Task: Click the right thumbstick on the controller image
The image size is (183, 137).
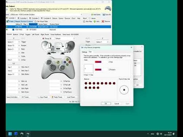Action: (x=62, y=67)
